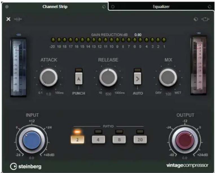Toggle the Channel Strip bypass power dot
Viewport: 215px width, 173px height.
tap(7, 6)
